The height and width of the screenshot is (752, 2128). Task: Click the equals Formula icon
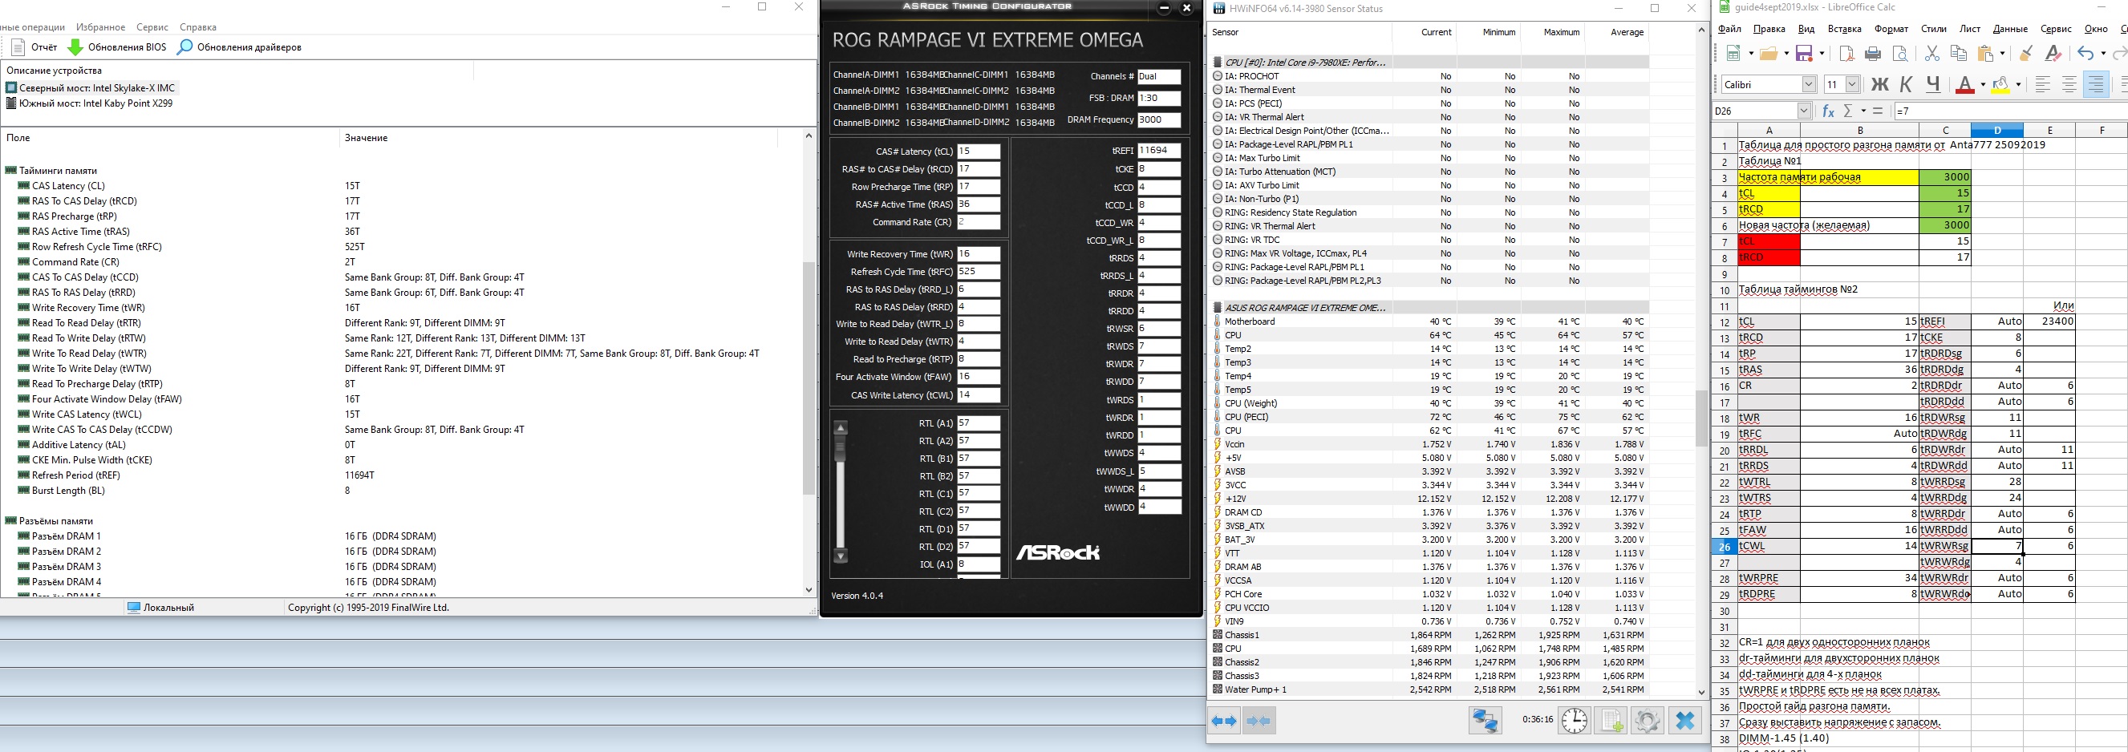[x=1878, y=111]
